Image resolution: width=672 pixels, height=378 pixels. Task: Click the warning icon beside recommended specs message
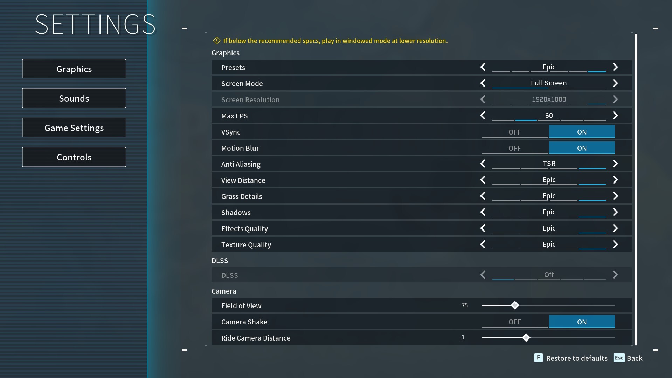216,40
